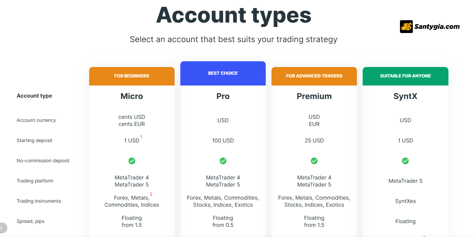The height and width of the screenshot is (237, 474).
Task: Click Premium no-commission deposit checkmark
Action: click(314, 161)
